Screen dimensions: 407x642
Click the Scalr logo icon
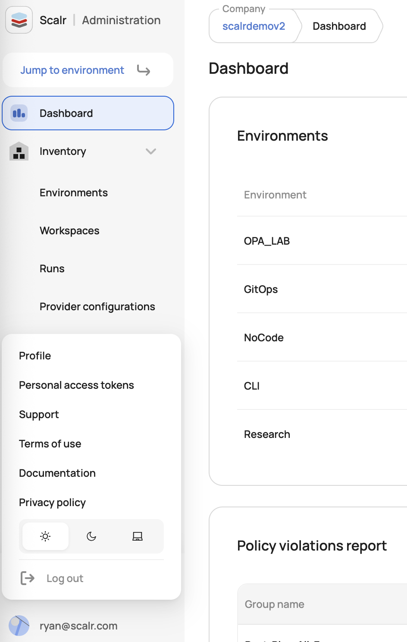[19, 20]
